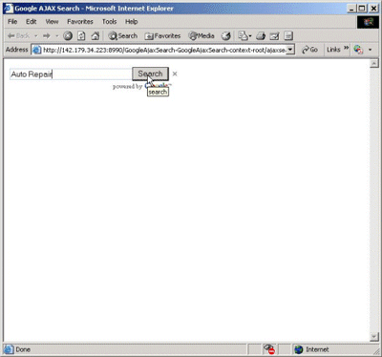This screenshot has height=357, width=382.
Task: Open the Media toolbar button
Action: (202, 36)
